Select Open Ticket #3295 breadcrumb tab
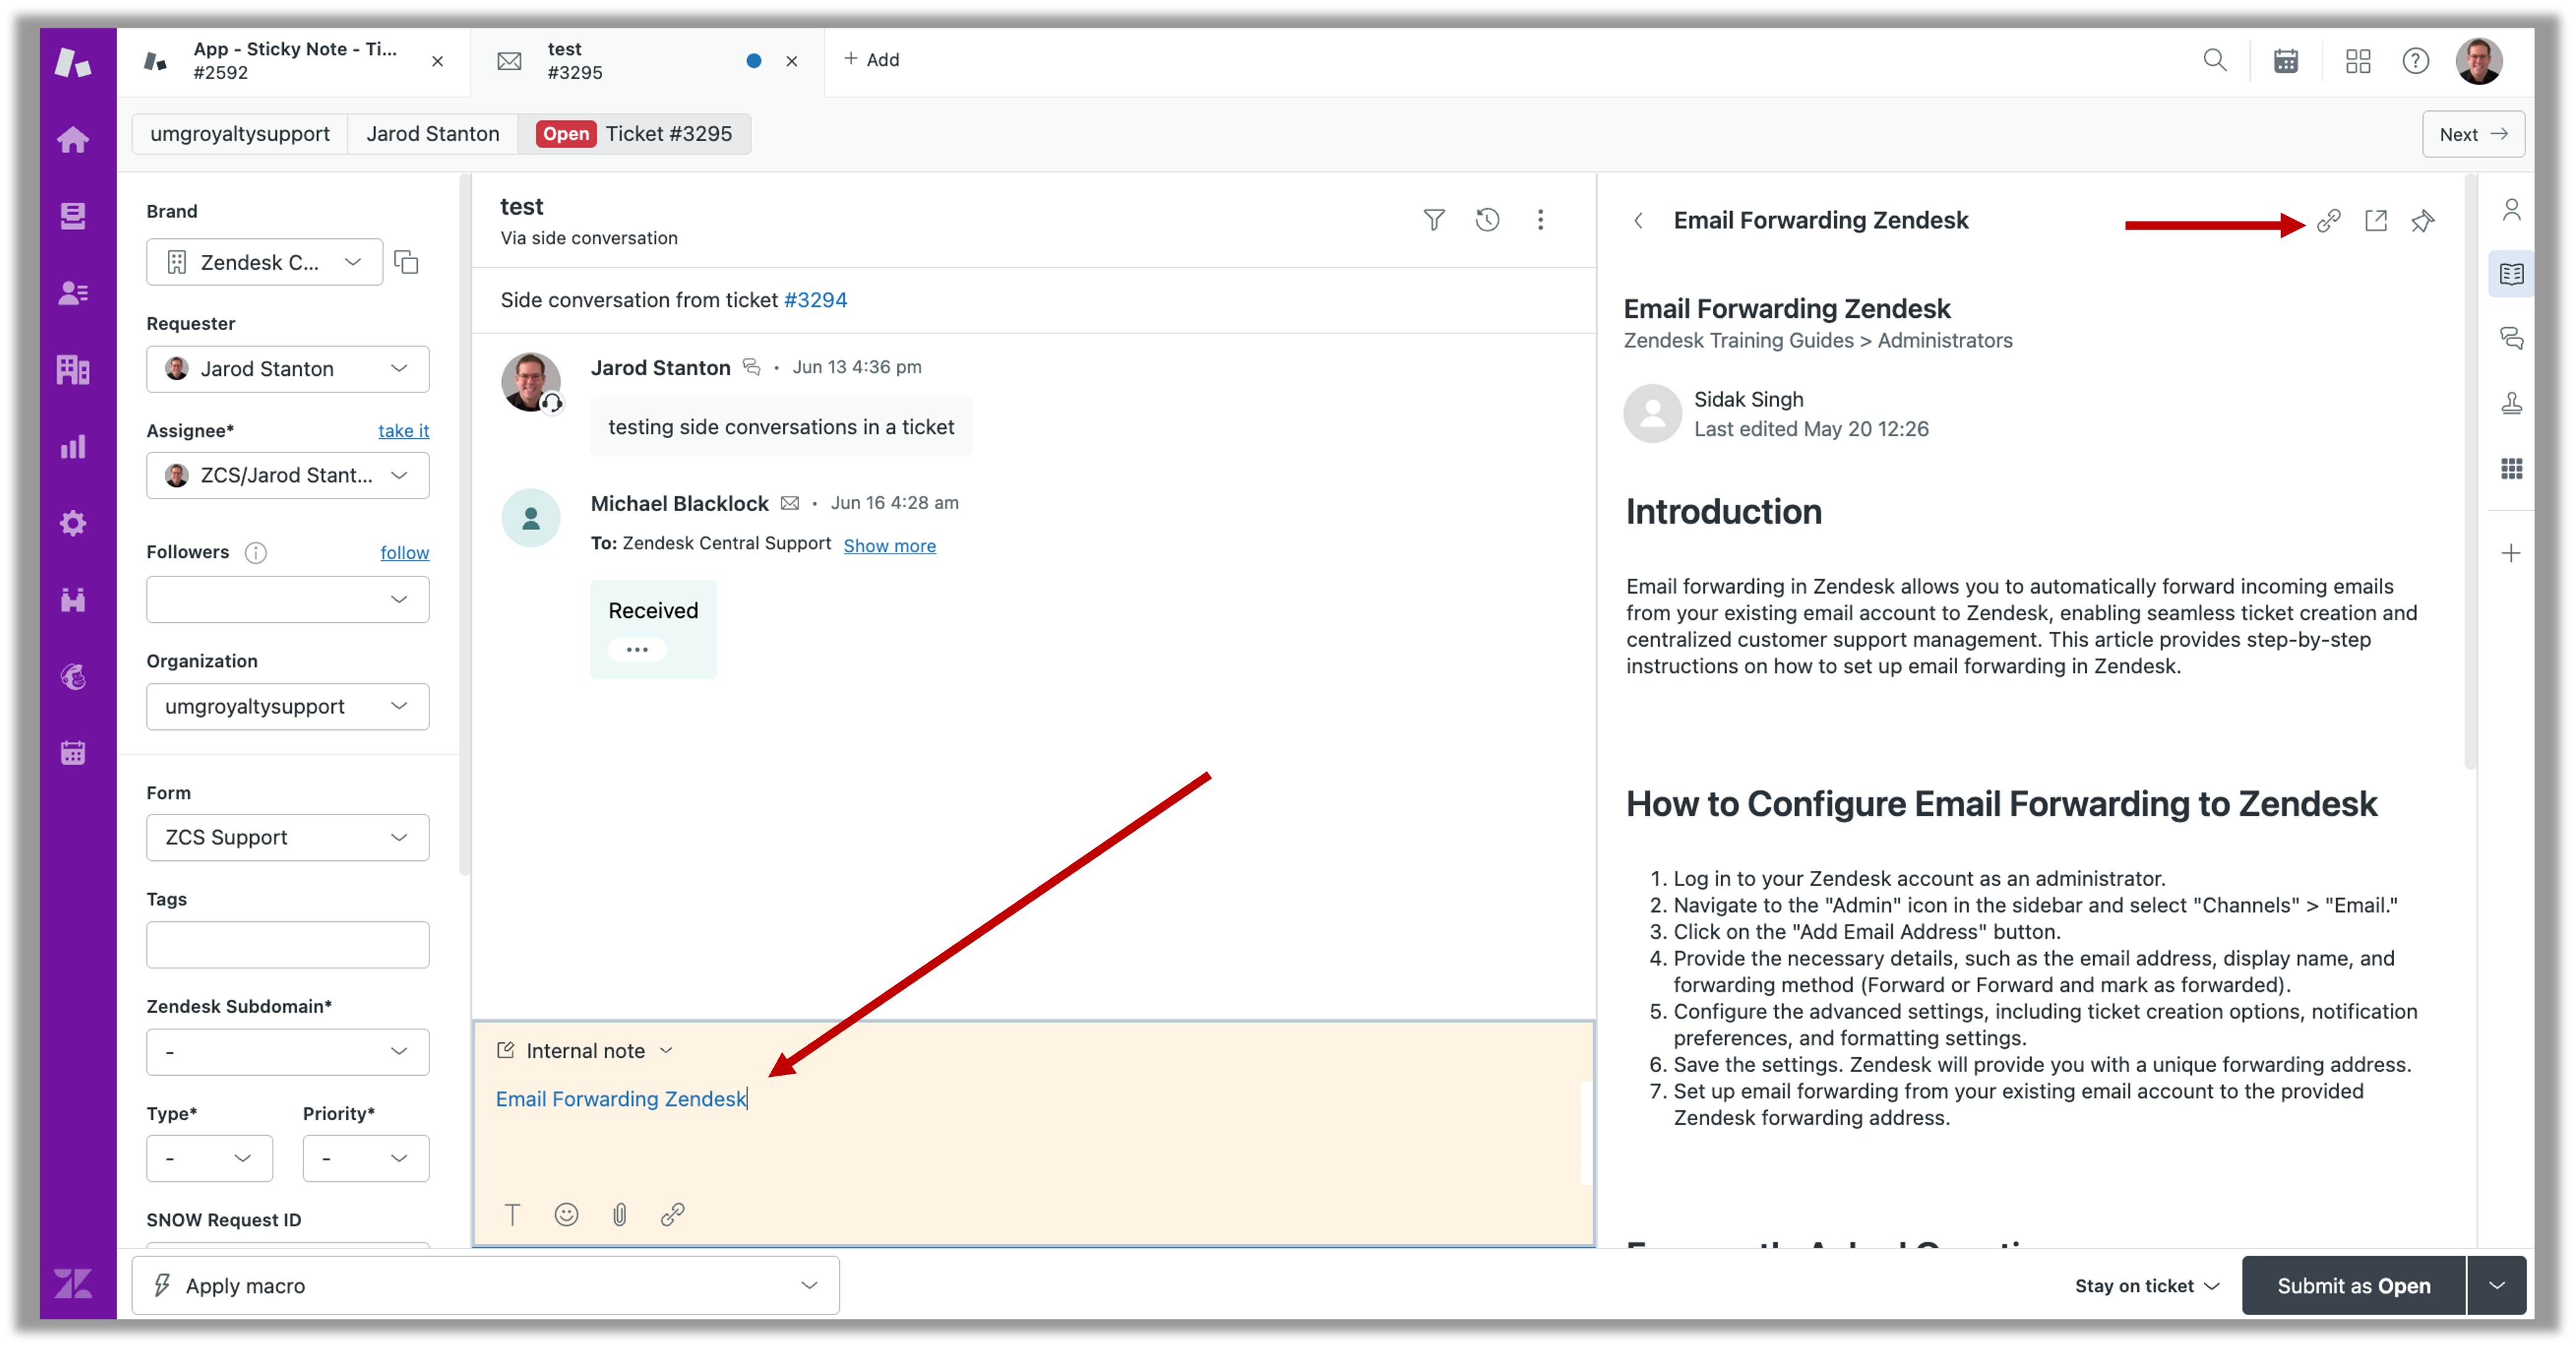Screen dimensions: 2576x1346 634,133
